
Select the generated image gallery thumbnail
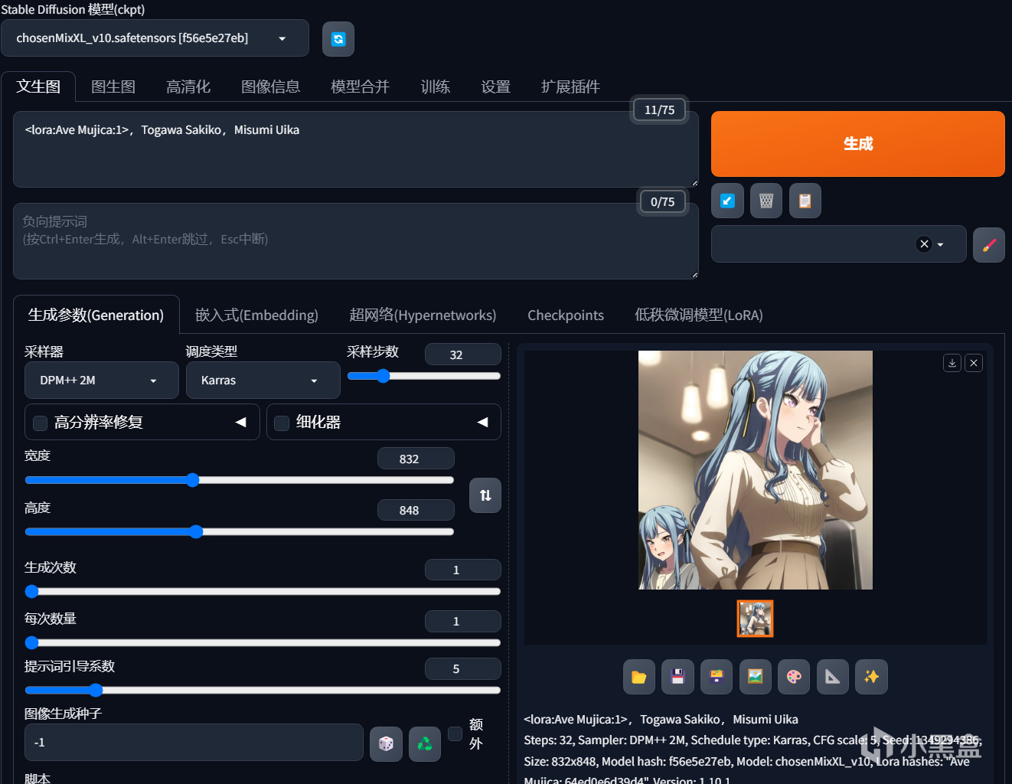coord(756,619)
